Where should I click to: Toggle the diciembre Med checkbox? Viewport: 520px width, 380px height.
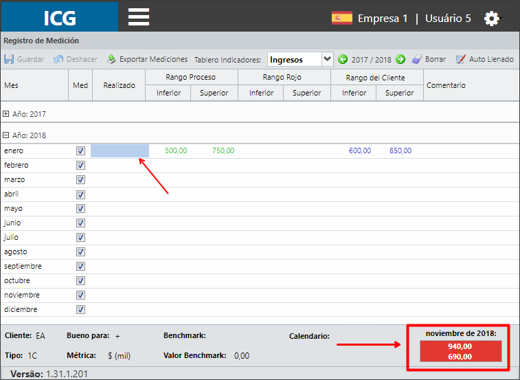[x=80, y=309]
